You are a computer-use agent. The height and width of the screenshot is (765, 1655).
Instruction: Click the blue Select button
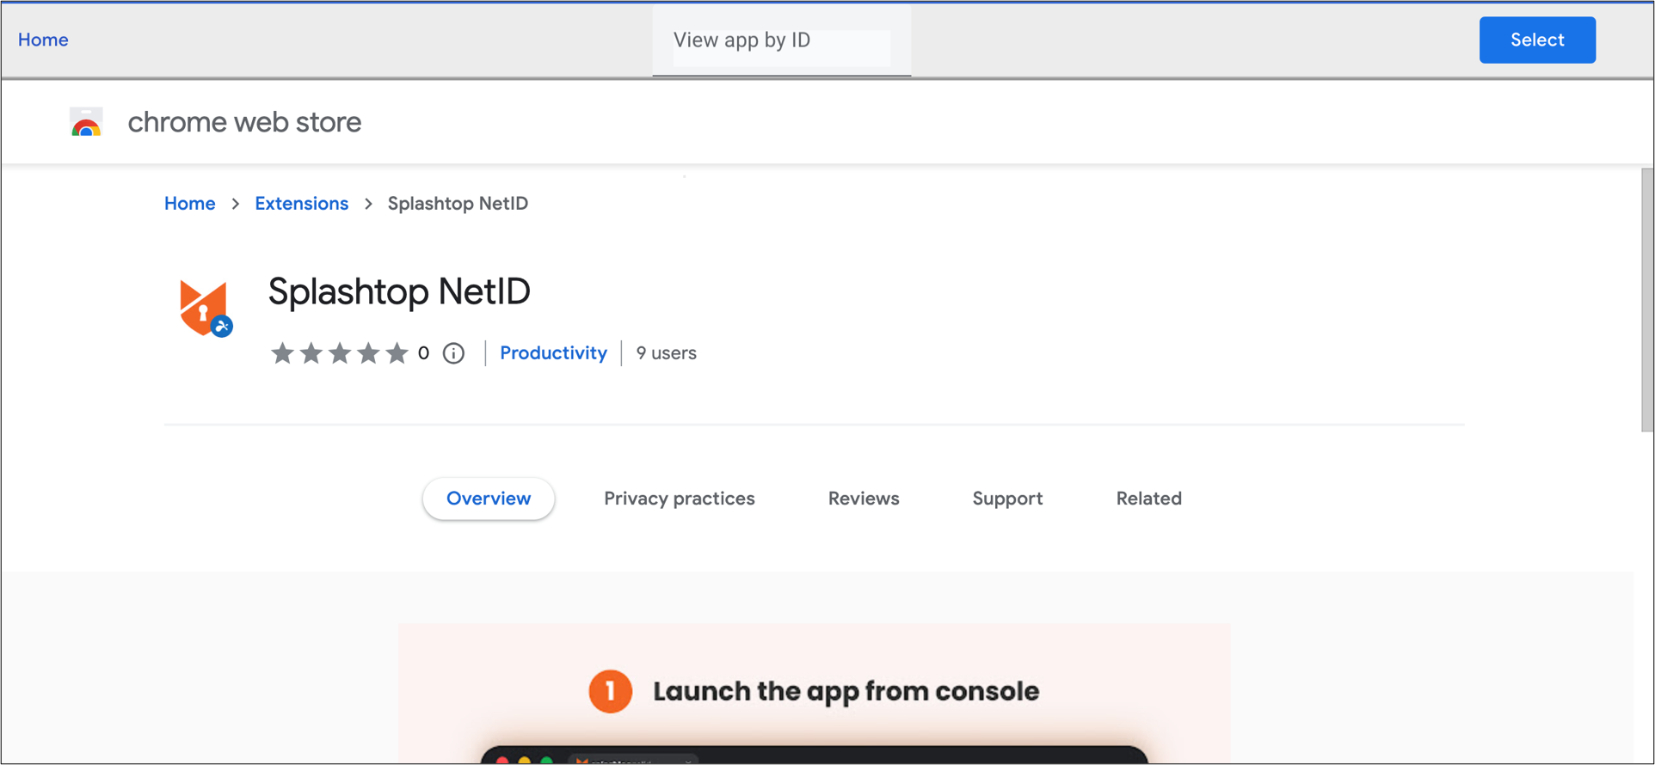1537,40
